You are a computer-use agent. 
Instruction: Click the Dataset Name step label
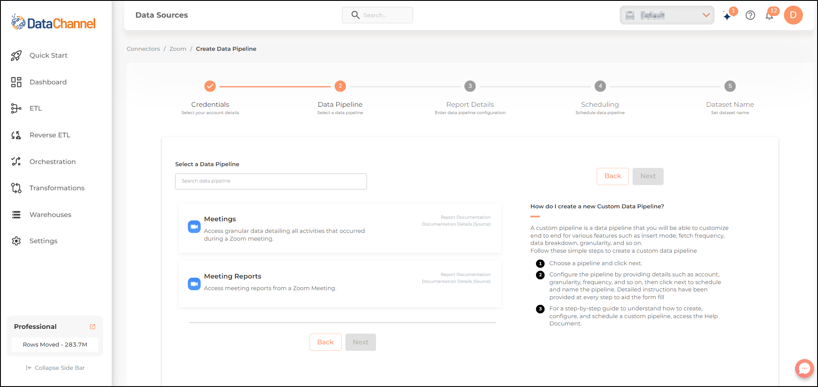730,105
